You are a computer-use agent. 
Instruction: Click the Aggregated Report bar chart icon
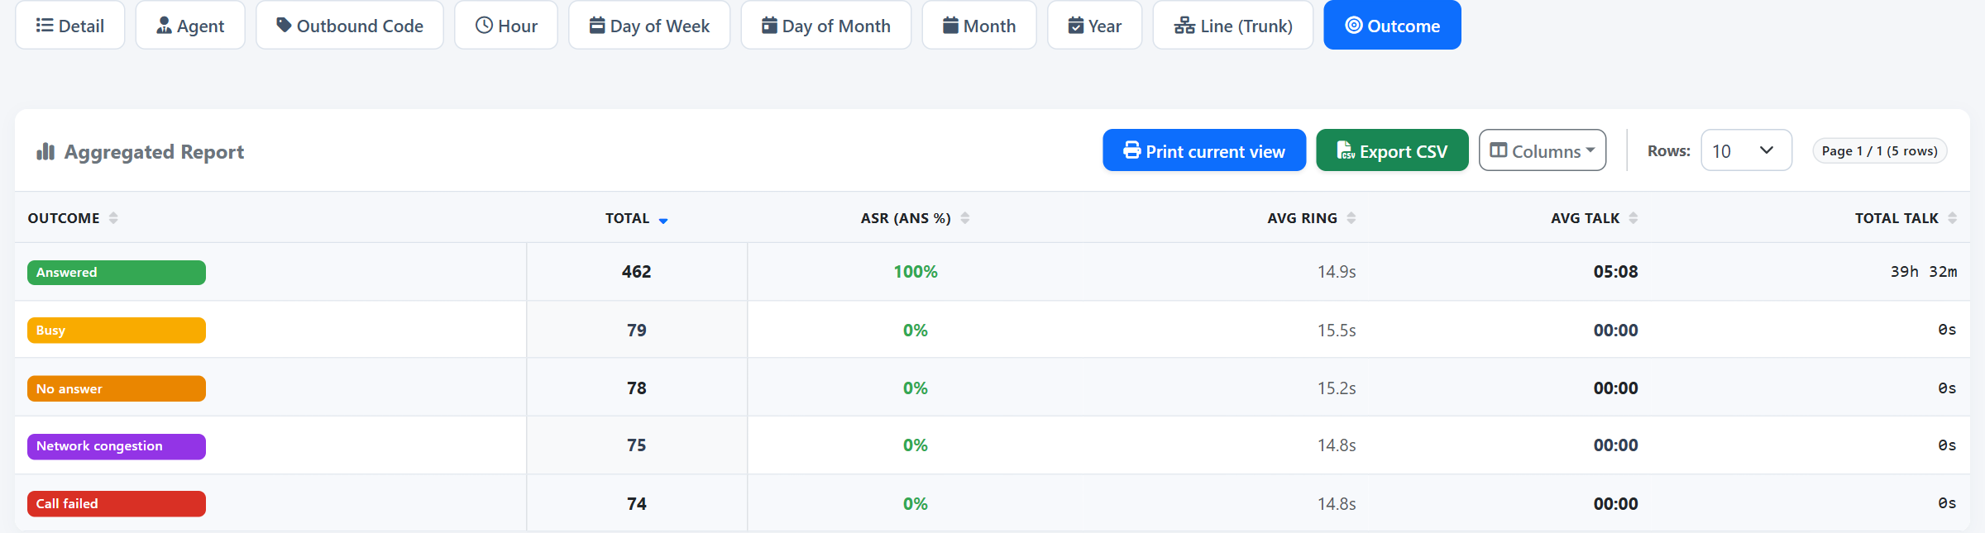coord(45,151)
